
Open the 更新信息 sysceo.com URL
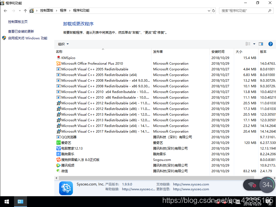191,189
